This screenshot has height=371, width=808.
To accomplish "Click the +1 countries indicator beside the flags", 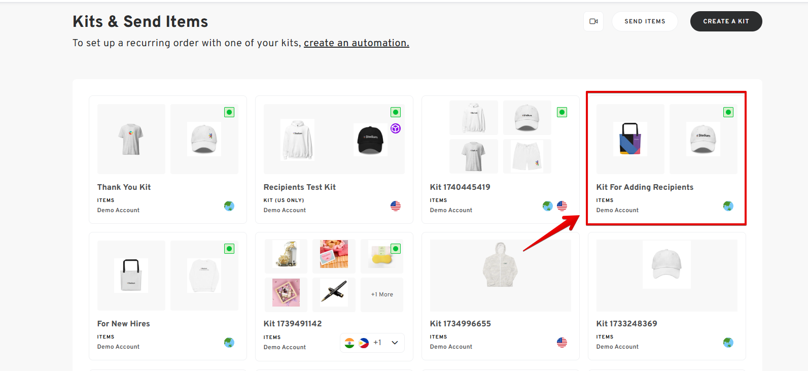I will pyautogui.click(x=377, y=343).
